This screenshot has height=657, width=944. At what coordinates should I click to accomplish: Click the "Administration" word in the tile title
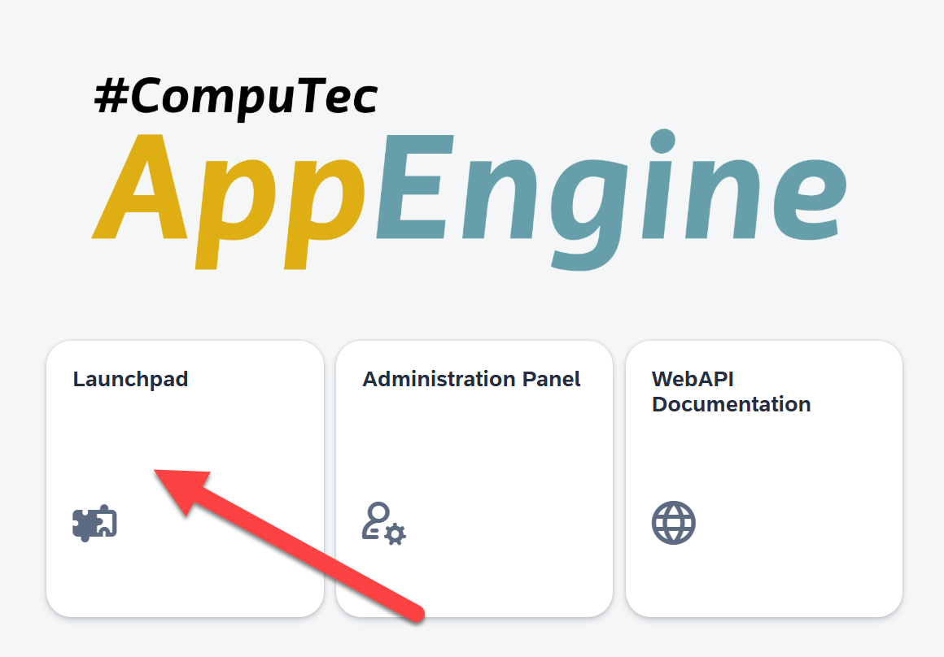pyautogui.click(x=439, y=380)
